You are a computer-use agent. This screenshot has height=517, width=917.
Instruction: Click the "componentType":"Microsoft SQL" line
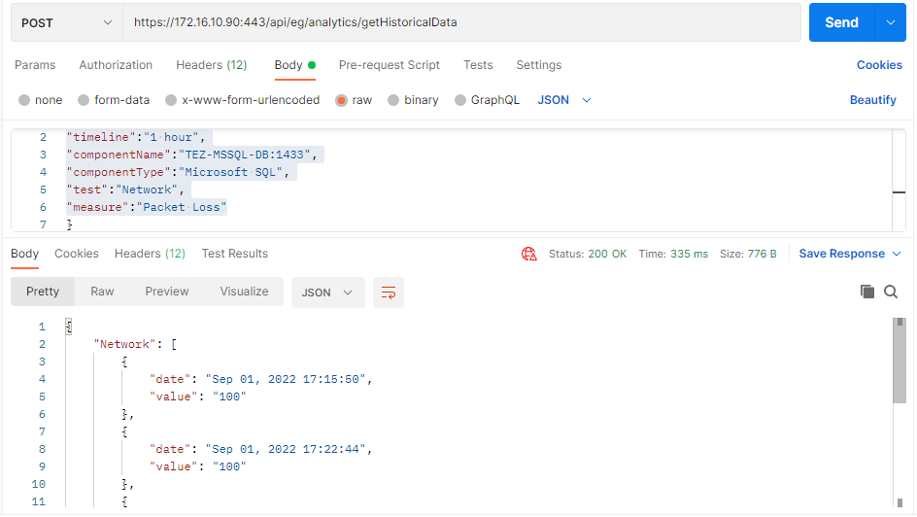178,172
